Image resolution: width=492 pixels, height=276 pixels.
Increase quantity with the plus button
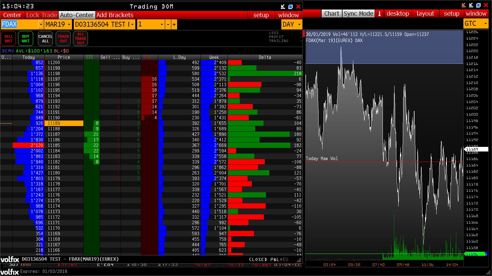(x=174, y=24)
